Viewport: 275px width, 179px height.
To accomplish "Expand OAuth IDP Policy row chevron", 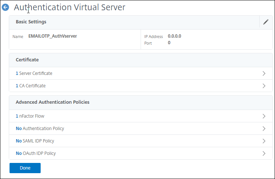I will (264, 153).
